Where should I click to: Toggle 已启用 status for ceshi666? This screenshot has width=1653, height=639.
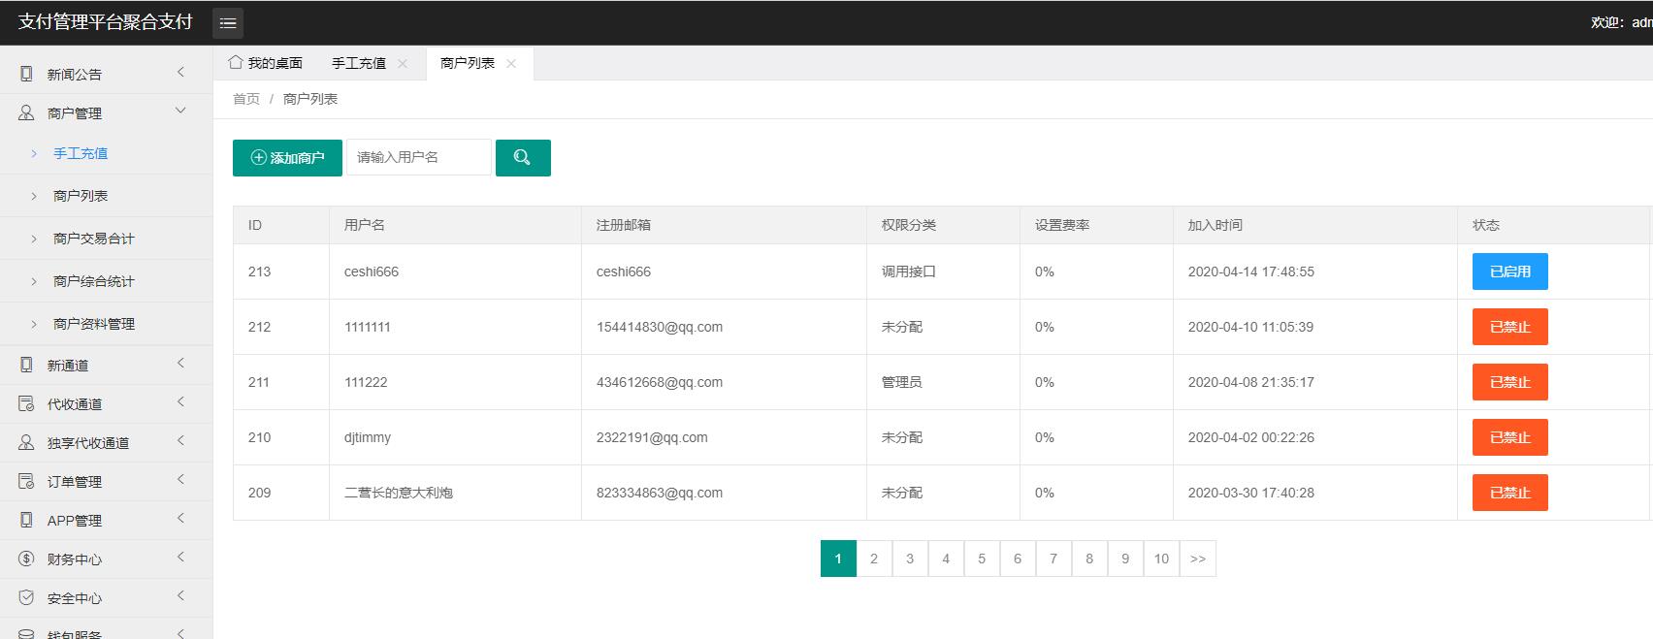[x=1509, y=272]
